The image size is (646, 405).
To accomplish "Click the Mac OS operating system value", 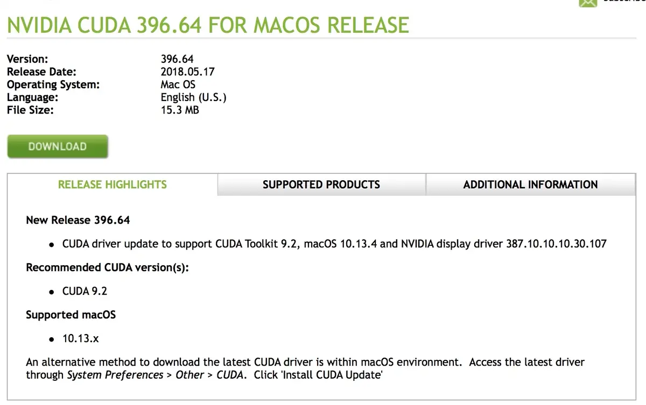I will click(178, 84).
